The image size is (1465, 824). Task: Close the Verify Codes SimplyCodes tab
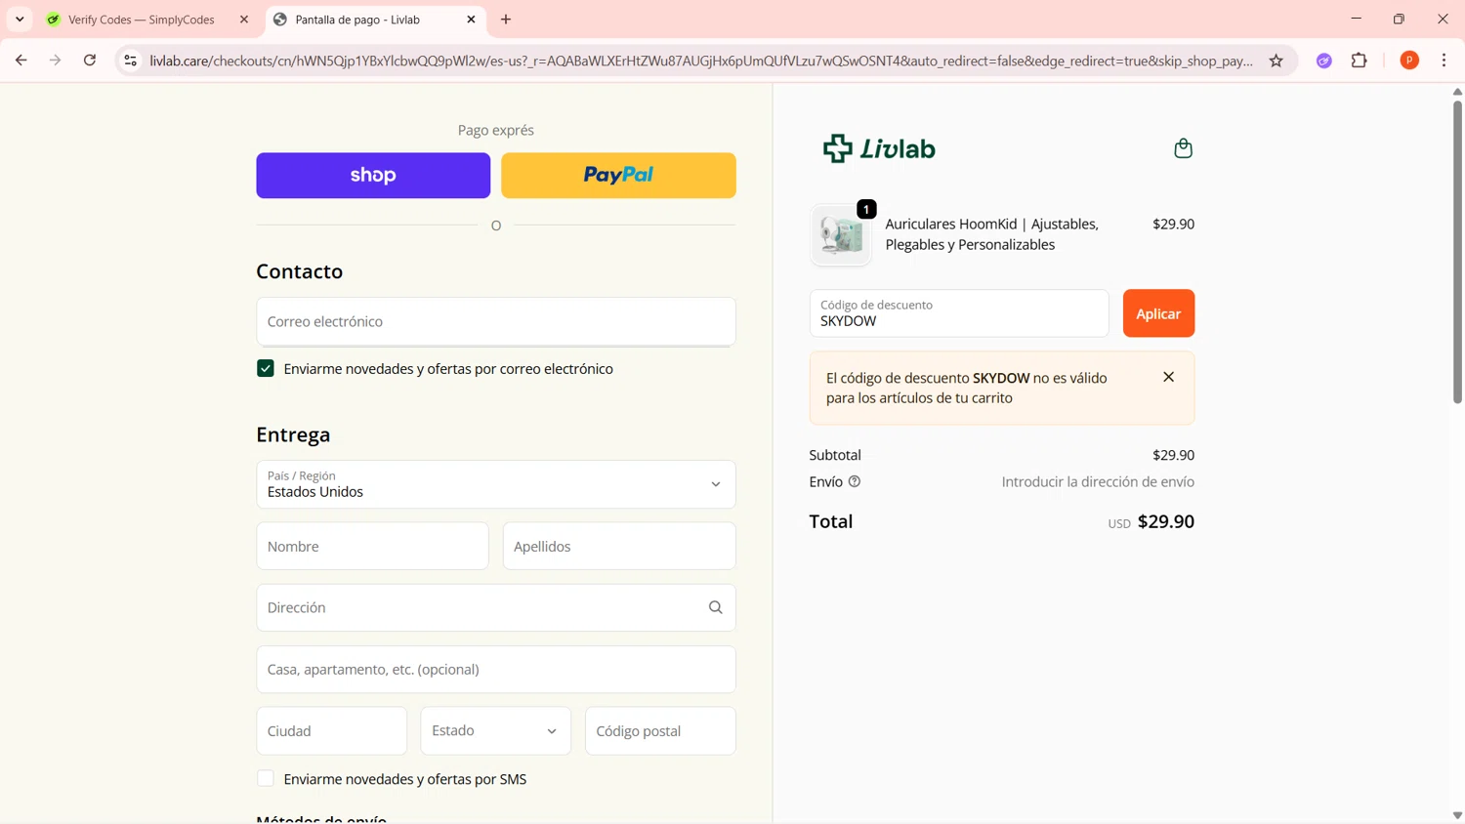244,20
